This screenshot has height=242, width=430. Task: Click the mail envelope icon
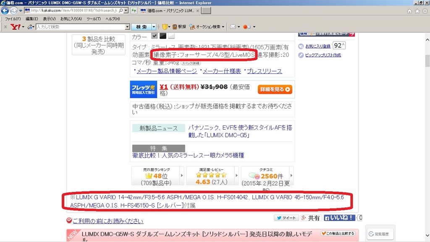coord(233,26)
